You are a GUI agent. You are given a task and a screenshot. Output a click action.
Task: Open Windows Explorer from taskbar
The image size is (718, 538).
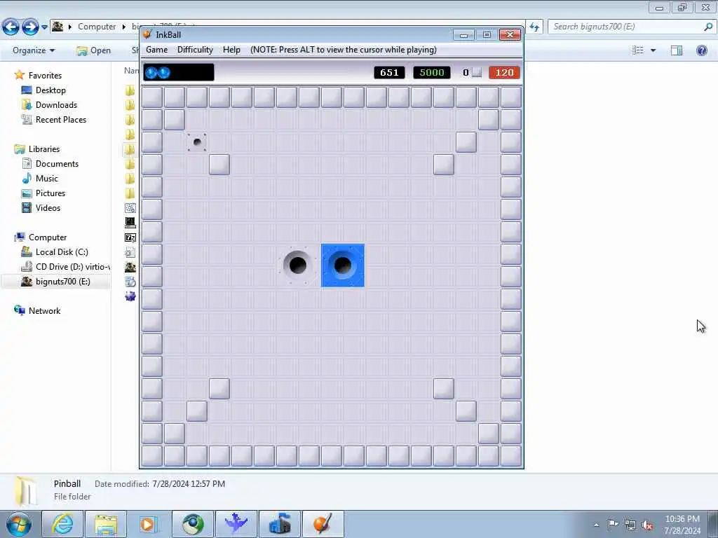point(106,524)
